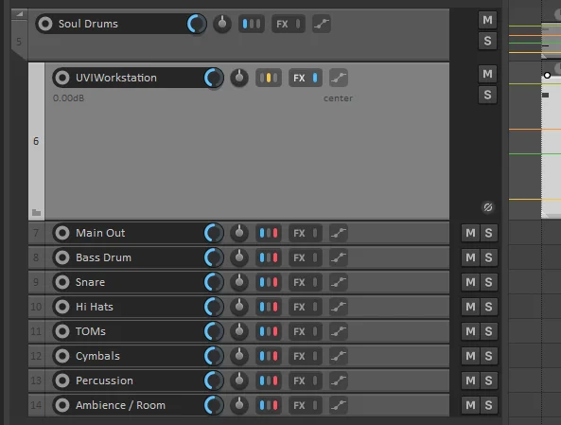Screen dimensions: 561x425
Task: Collapse the Soul Drums folder track
Action: click(19, 14)
